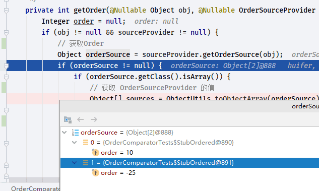
Task: Click the object icon for element 0
Action: pos(86,143)
